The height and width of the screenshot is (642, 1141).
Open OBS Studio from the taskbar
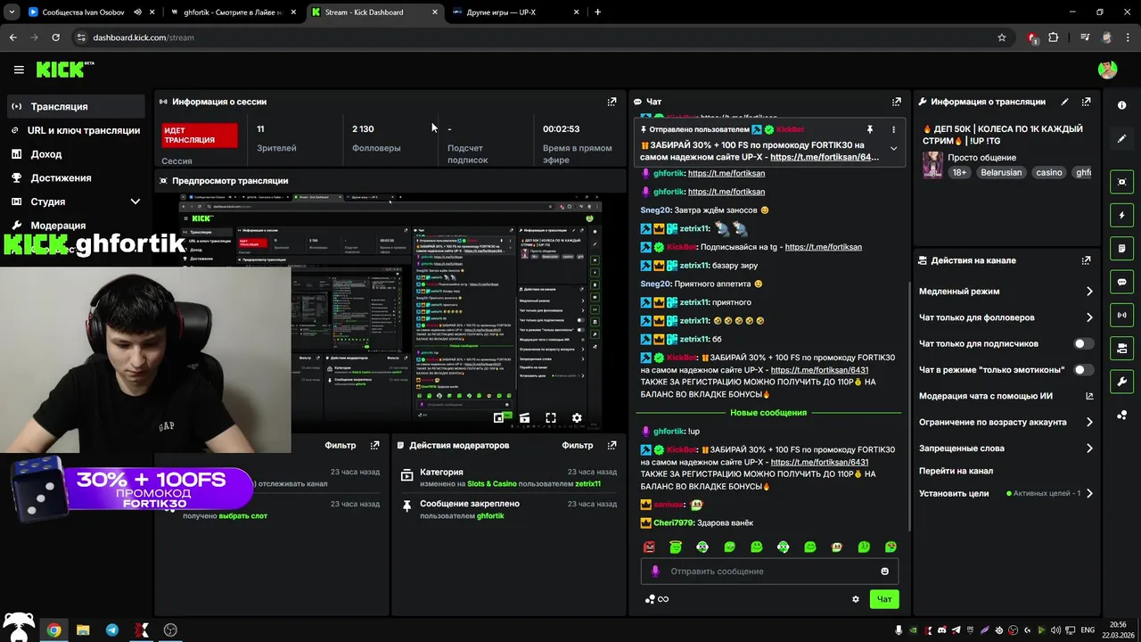tap(170, 630)
